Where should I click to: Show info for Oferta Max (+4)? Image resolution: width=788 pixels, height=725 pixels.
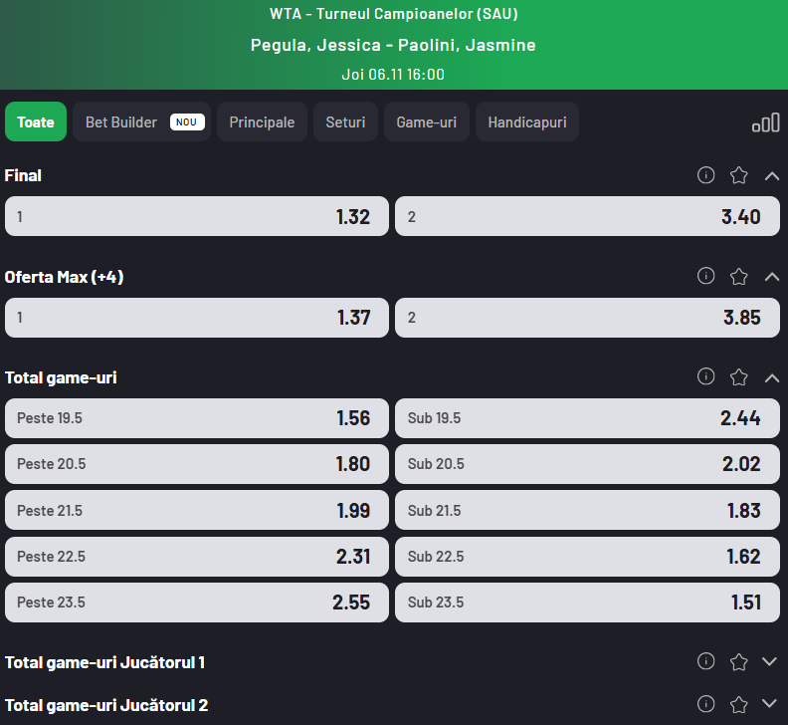(706, 276)
